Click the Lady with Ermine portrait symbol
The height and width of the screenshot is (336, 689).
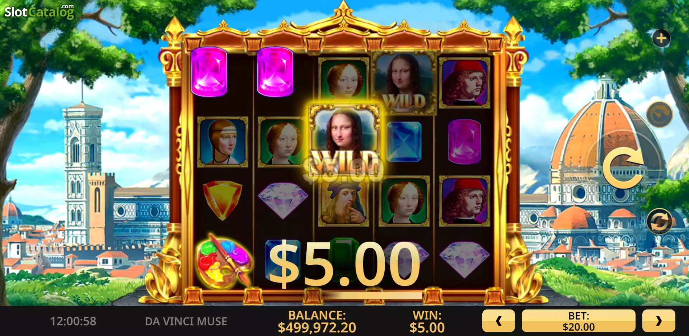point(222,142)
